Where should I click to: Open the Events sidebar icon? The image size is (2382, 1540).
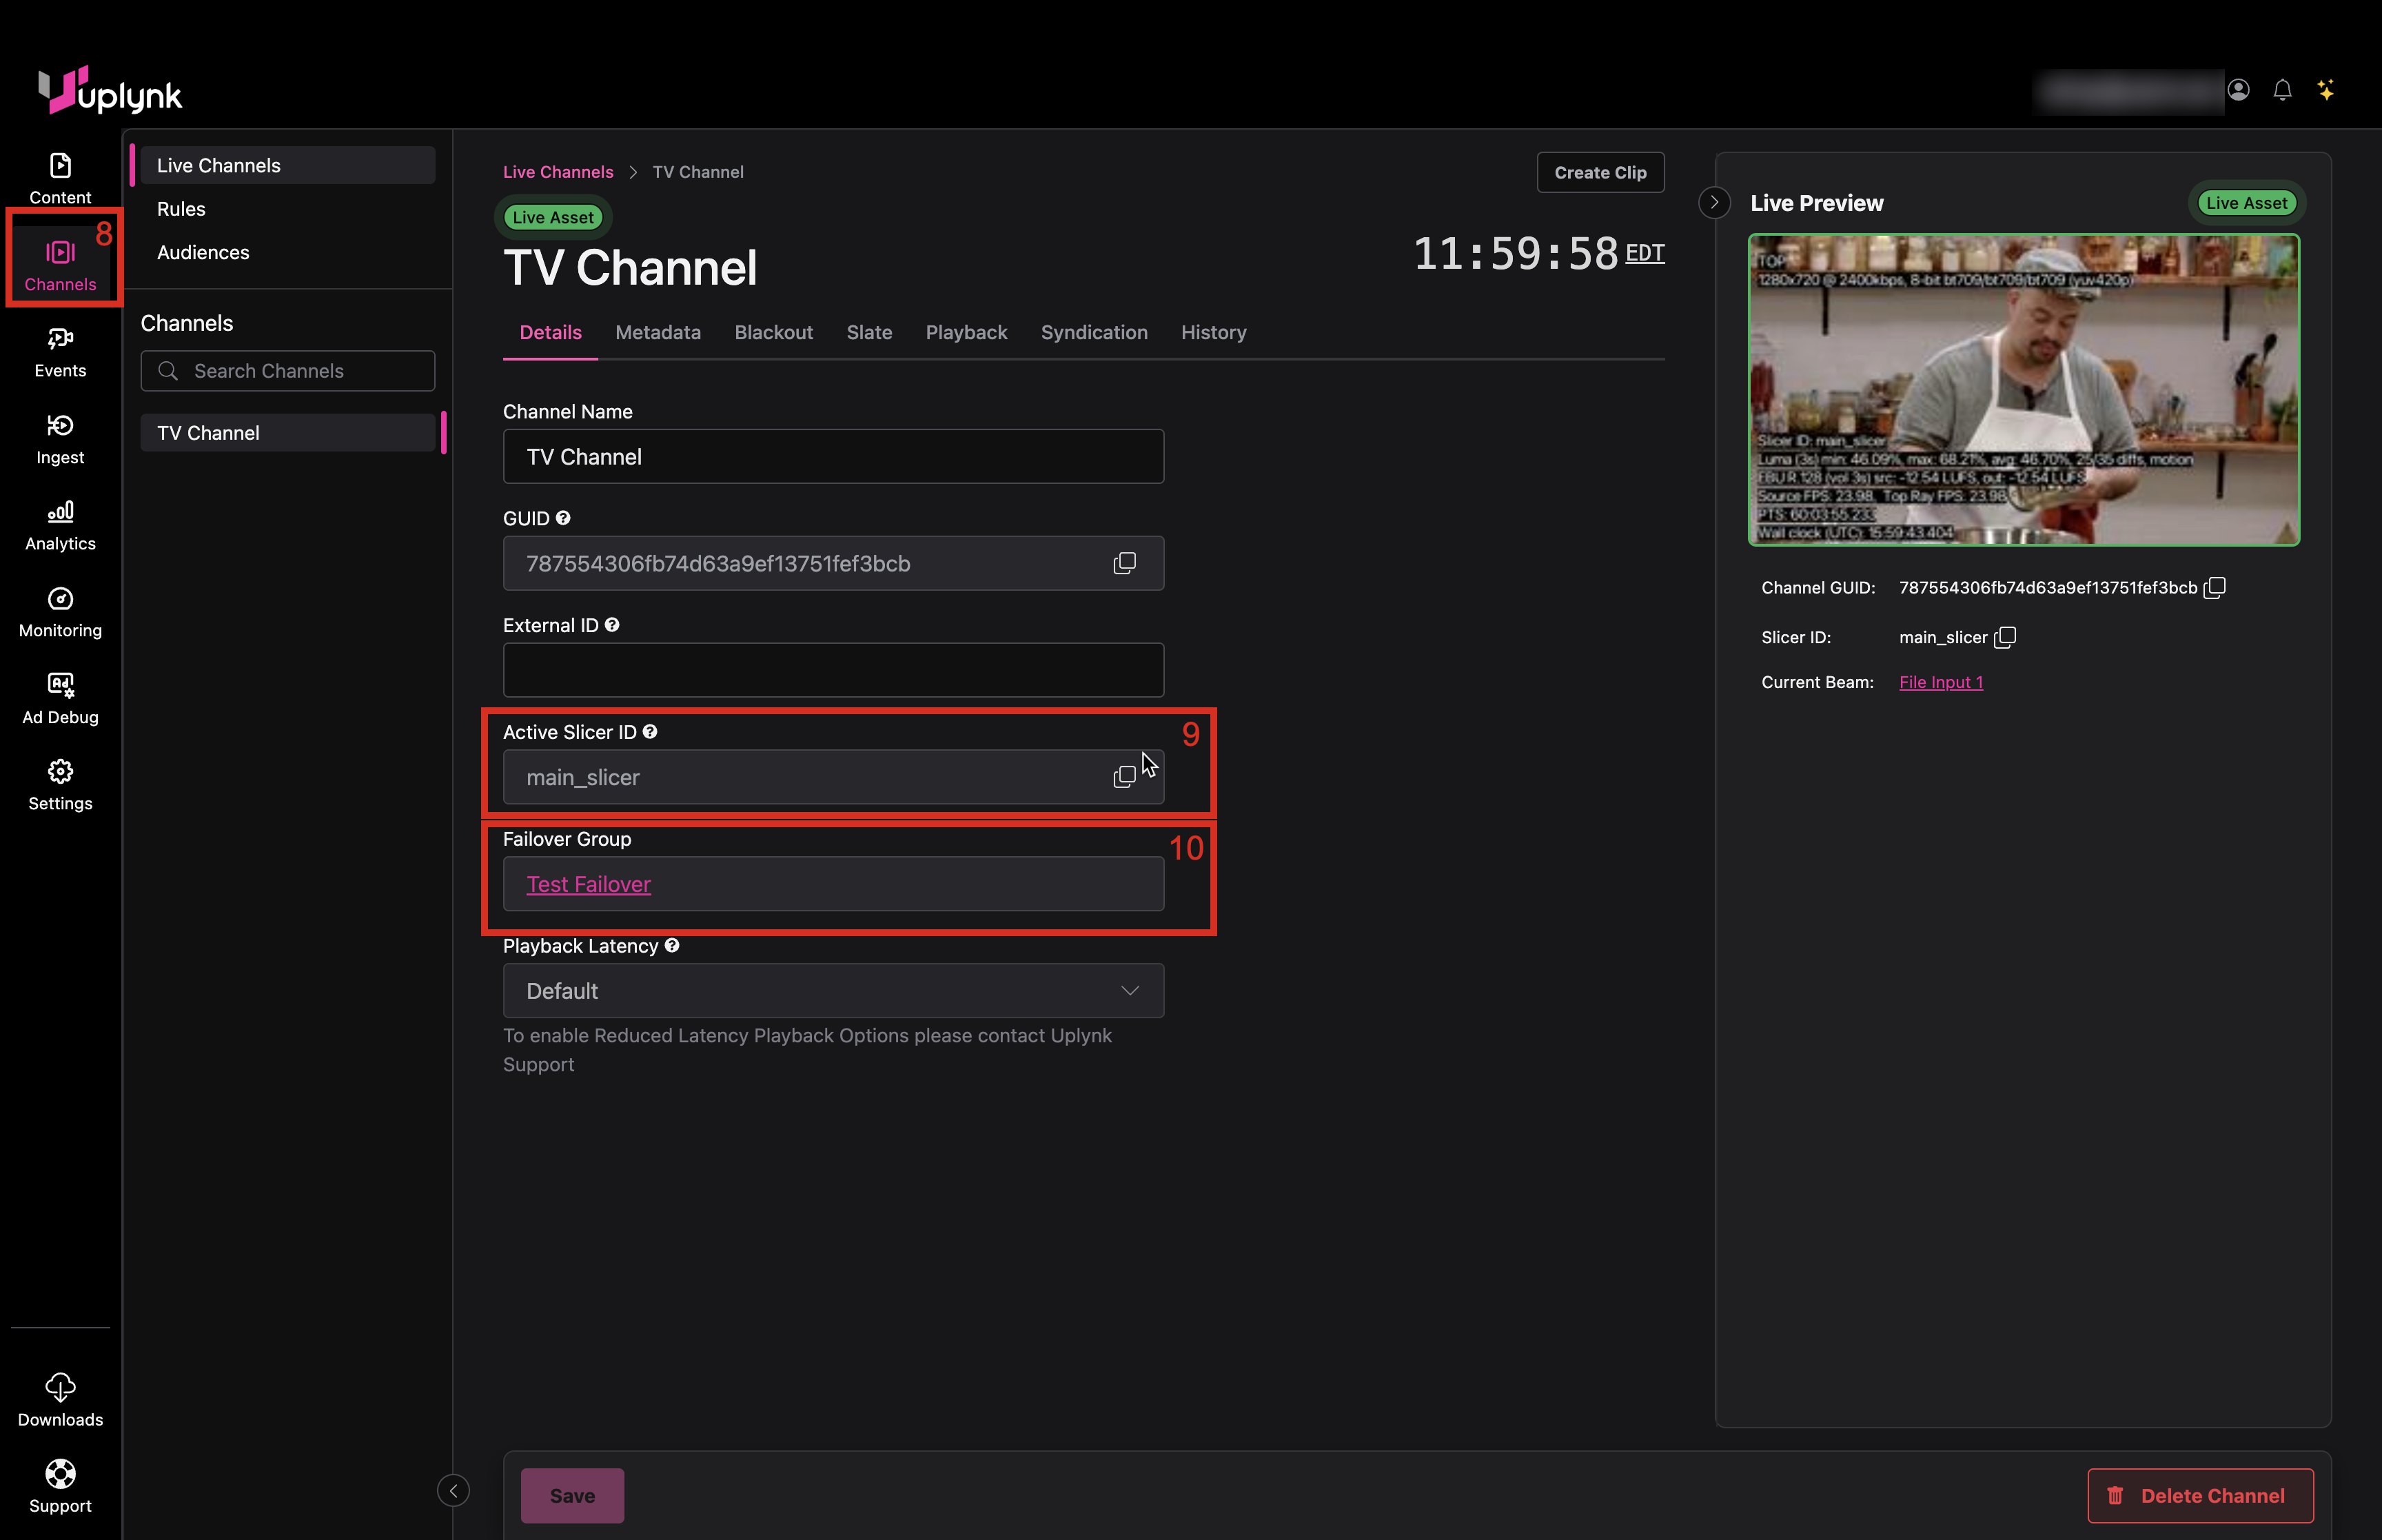coord(60,339)
